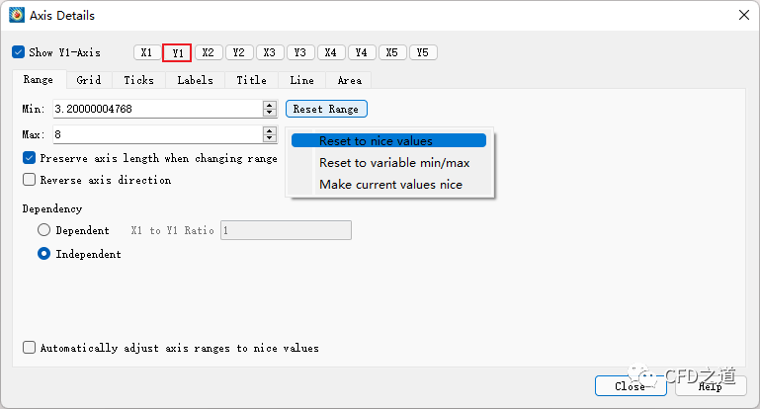
Task: Select the Y3 axis button
Action: click(300, 52)
